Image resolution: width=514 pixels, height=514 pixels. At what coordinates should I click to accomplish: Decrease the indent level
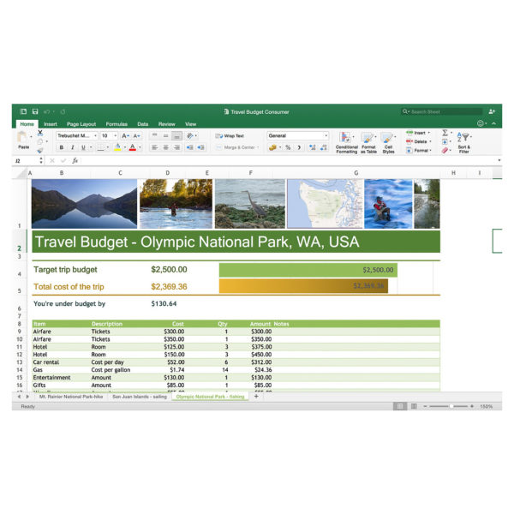190,147
